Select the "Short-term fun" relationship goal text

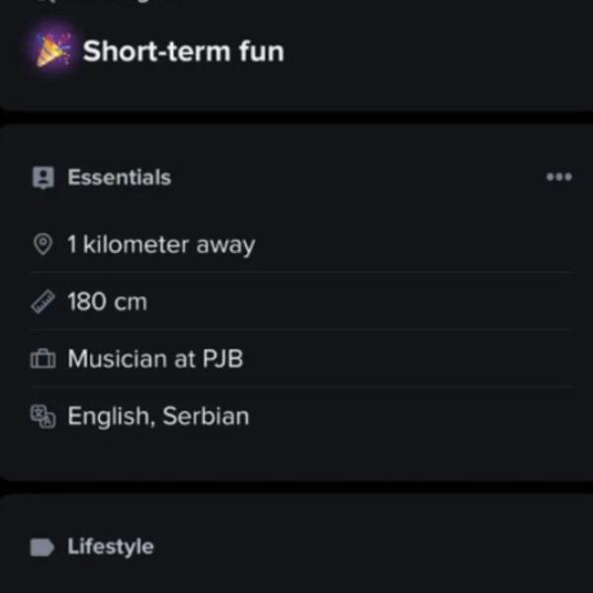(x=183, y=50)
